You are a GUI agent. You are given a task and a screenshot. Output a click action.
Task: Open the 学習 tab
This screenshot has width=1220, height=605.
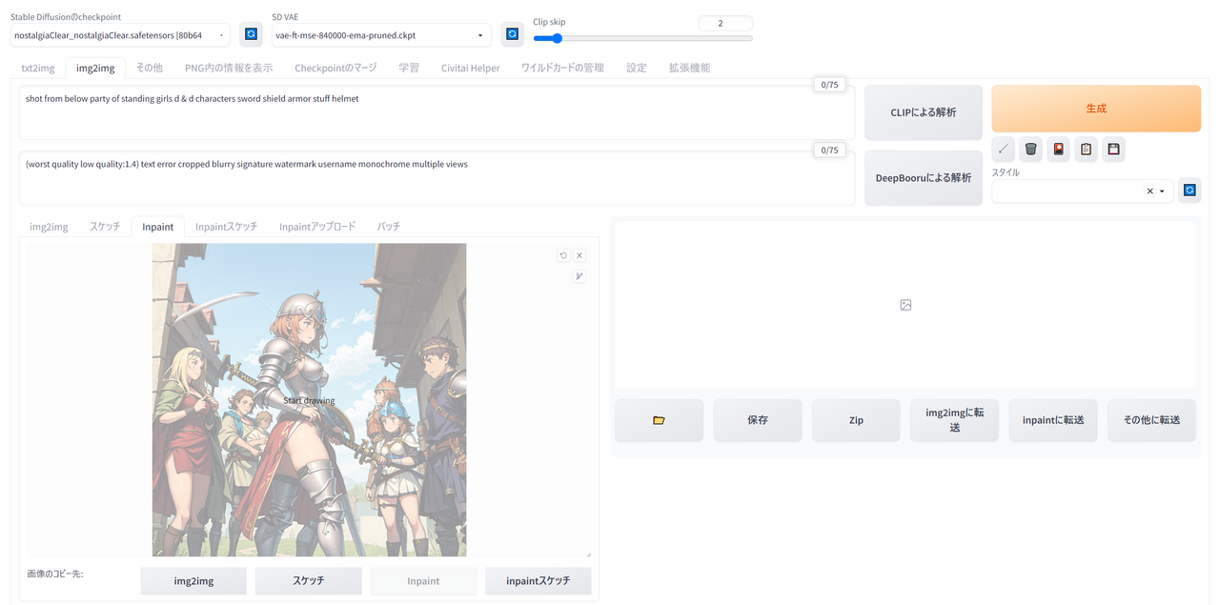tap(409, 68)
